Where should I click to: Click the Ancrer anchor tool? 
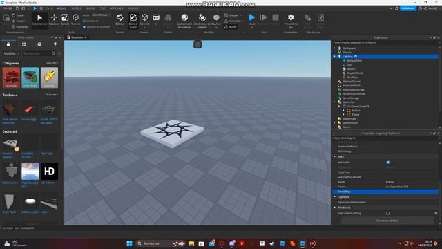231,27
